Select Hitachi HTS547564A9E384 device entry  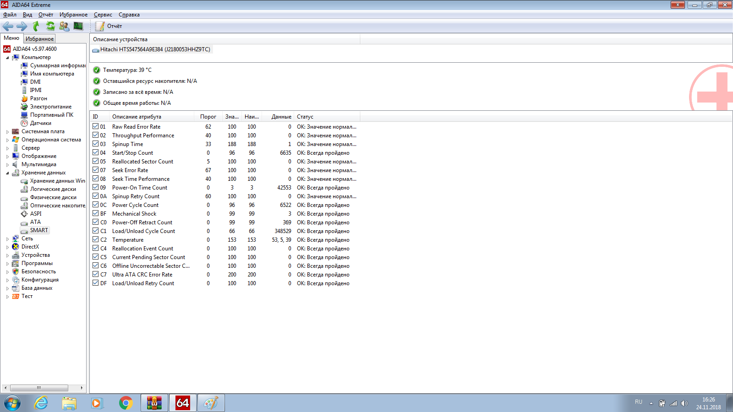click(151, 49)
